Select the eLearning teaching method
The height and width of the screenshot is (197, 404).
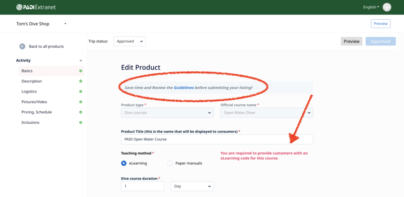pyautogui.click(x=124, y=163)
